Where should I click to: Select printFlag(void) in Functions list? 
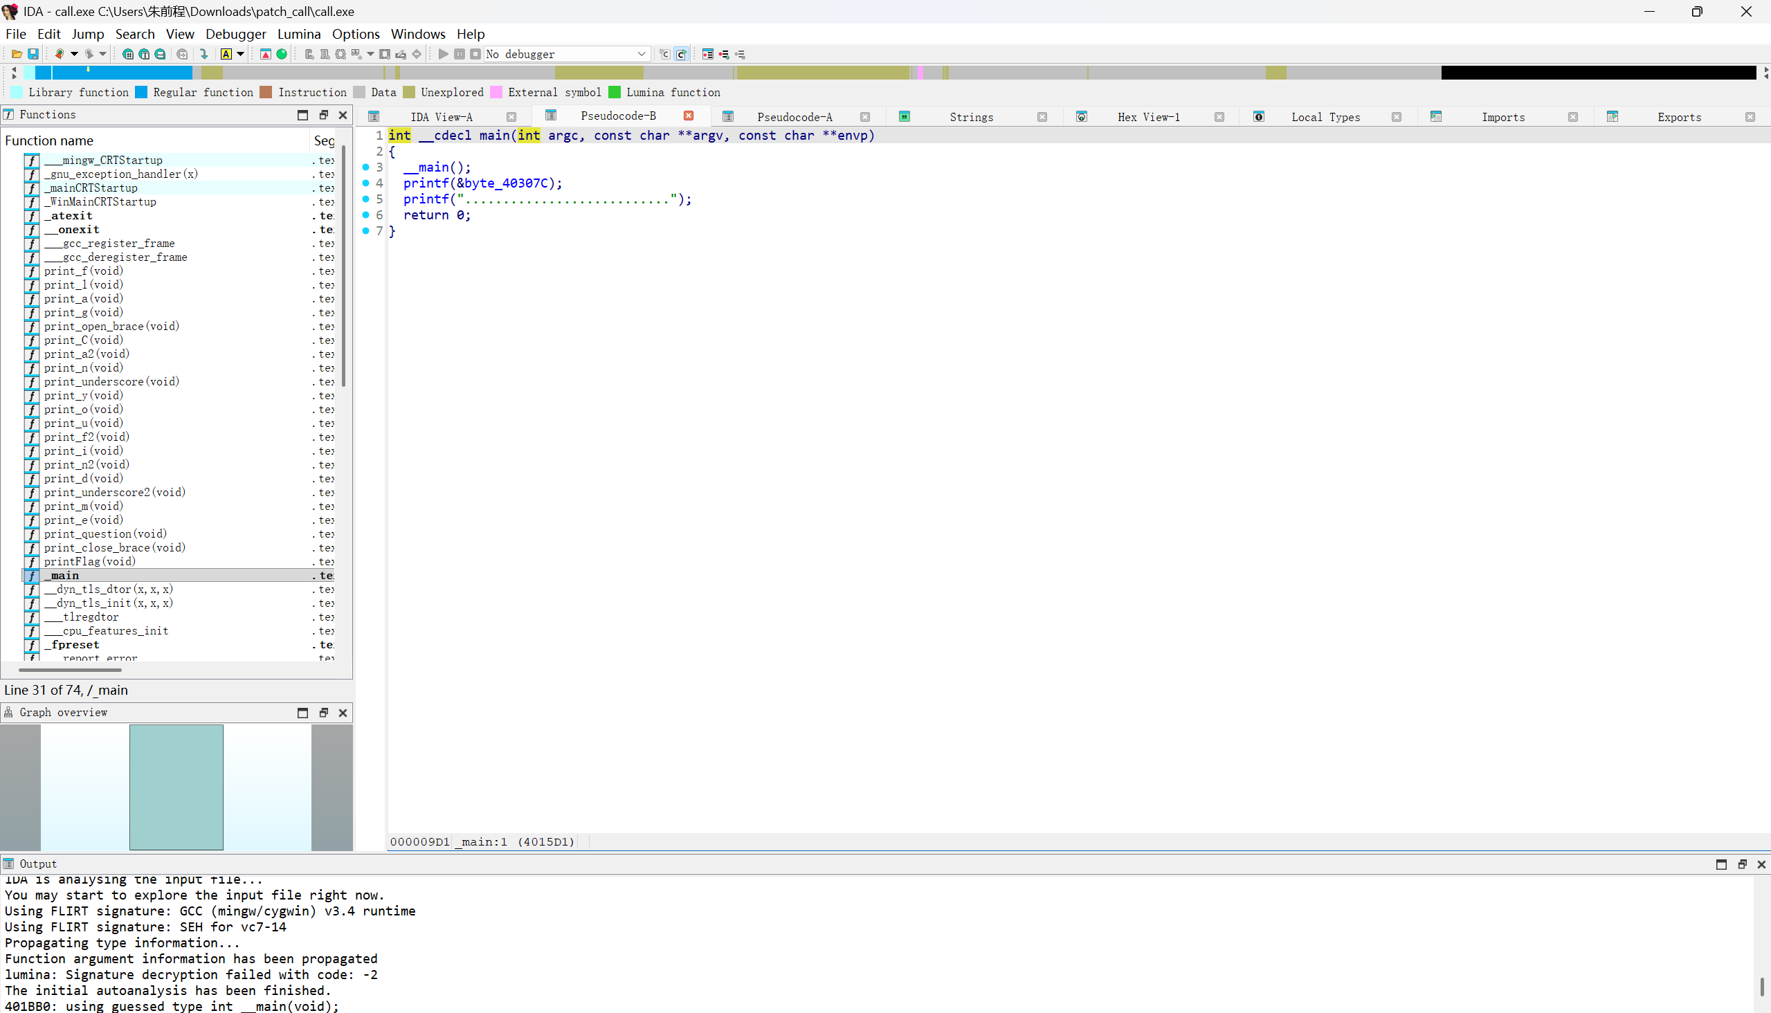(x=90, y=561)
